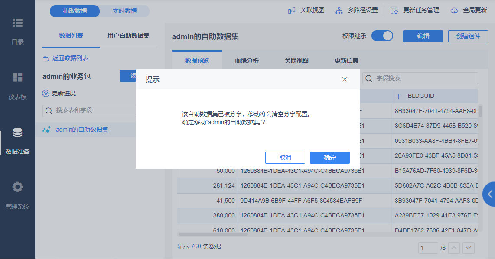Toggle the 权限继承 switch
Viewport: 495px width, 259px height.
coord(382,36)
